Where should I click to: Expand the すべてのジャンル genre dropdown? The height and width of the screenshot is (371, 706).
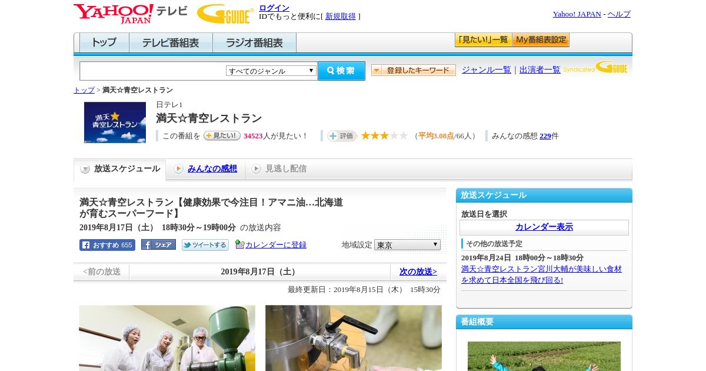click(x=271, y=71)
